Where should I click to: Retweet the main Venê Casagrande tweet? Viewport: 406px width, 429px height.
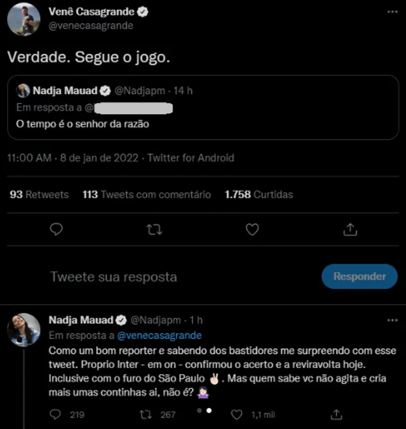tap(154, 230)
